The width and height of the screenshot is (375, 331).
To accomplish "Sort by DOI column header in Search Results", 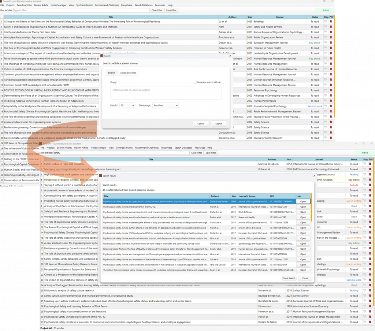I will point(282,196).
